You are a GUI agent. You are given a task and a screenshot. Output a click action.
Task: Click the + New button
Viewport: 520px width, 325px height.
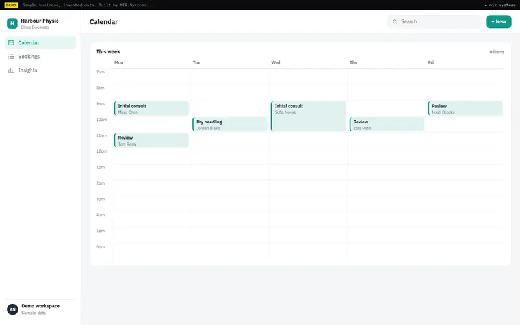click(x=499, y=21)
